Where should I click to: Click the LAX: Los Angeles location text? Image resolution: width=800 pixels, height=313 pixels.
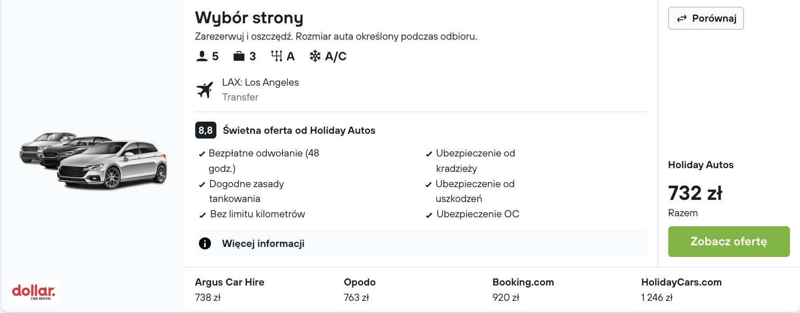pyautogui.click(x=260, y=82)
